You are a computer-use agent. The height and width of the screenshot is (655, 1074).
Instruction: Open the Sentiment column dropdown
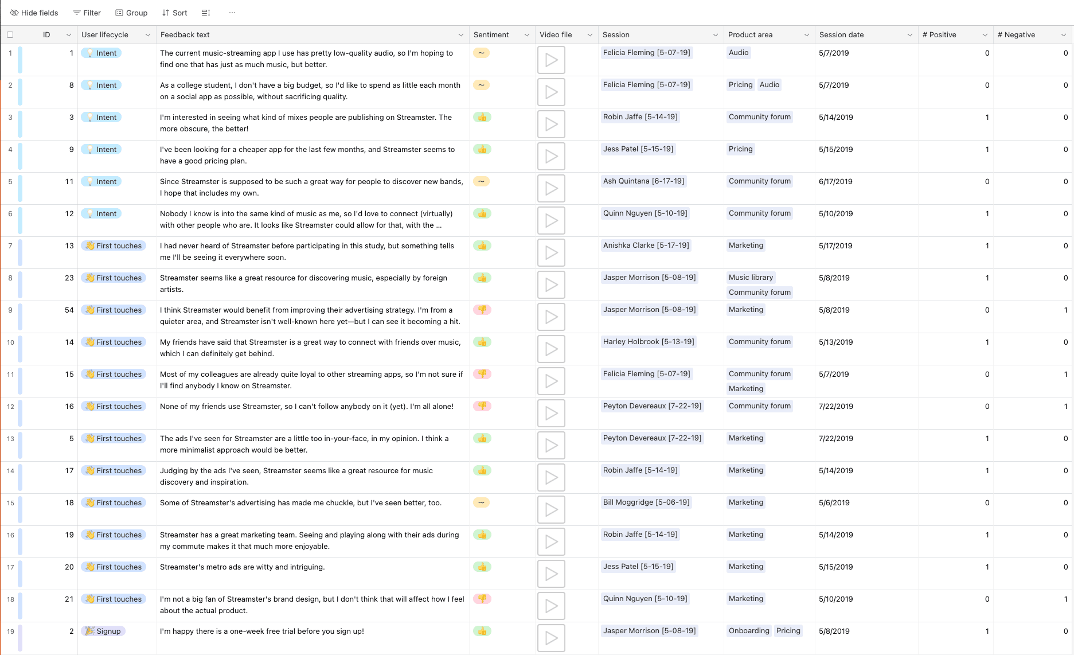[x=528, y=34]
